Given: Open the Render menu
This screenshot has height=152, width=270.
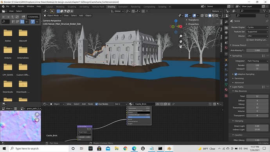Looking at the screenshot, I should [x=21, y=6].
